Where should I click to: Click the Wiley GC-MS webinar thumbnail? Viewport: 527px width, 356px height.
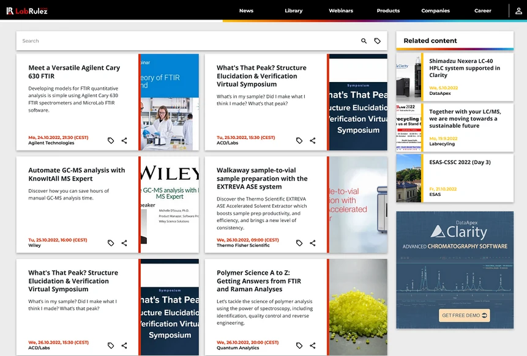pos(170,204)
